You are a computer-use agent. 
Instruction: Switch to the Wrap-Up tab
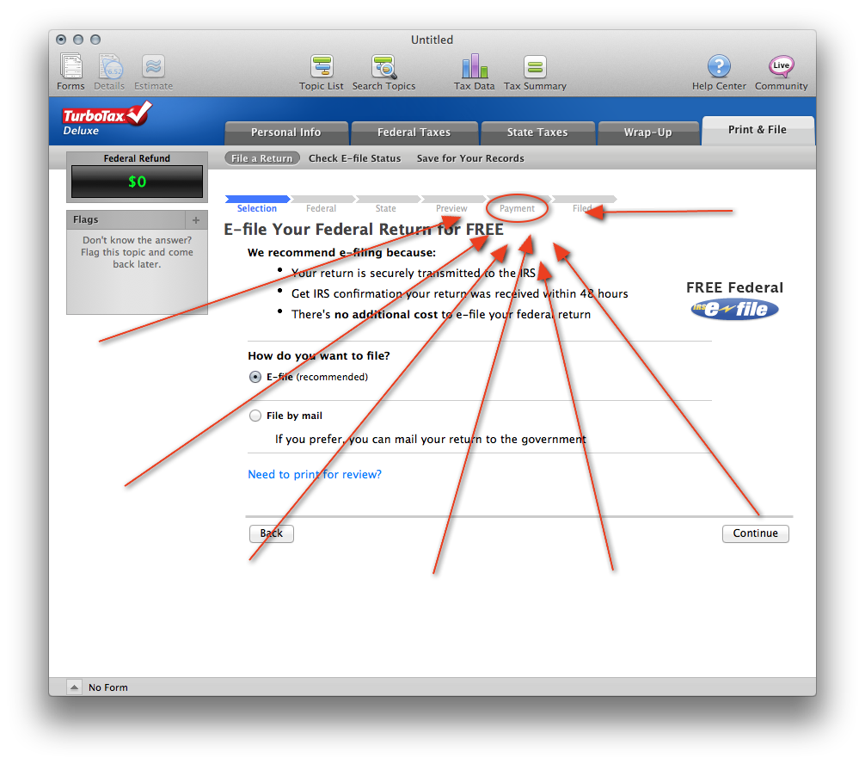(x=647, y=132)
